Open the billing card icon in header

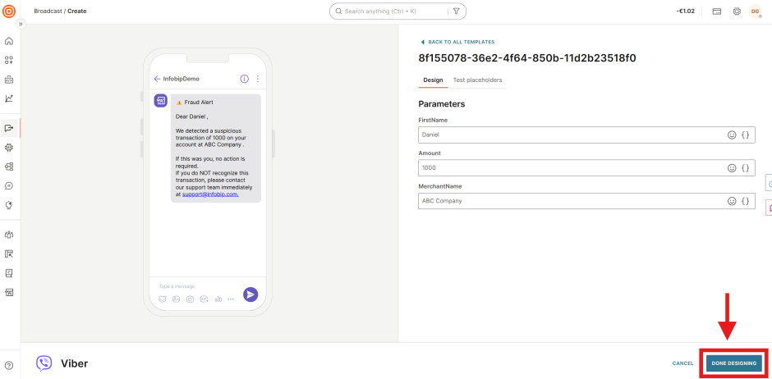coord(717,11)
